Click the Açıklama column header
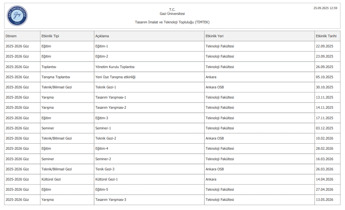 pyautogui.click(x=102, y=36)
